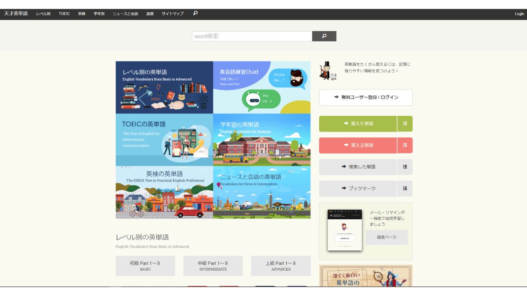Open 英検の英単語 banner tile
This screenshot has width=527, height=296.
[164, 192]
